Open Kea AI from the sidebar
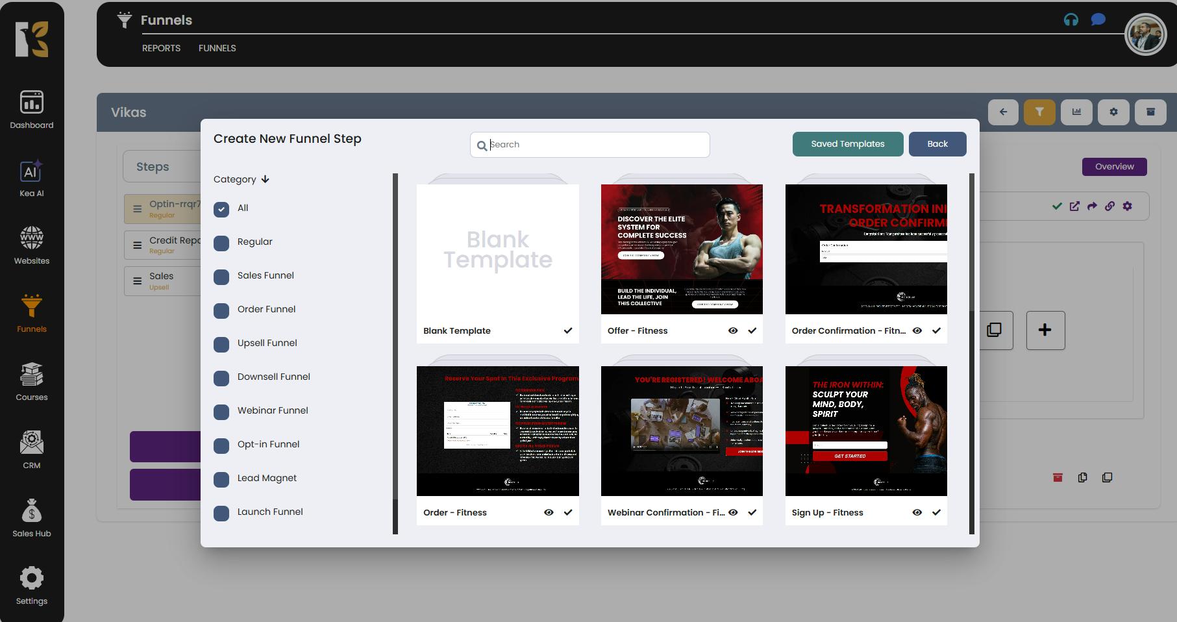 [x=31, y=171]
